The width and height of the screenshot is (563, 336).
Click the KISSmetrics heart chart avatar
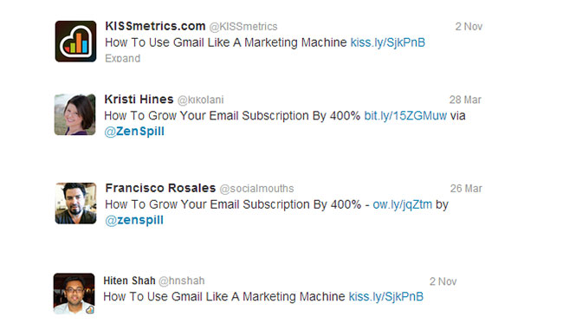75,42
